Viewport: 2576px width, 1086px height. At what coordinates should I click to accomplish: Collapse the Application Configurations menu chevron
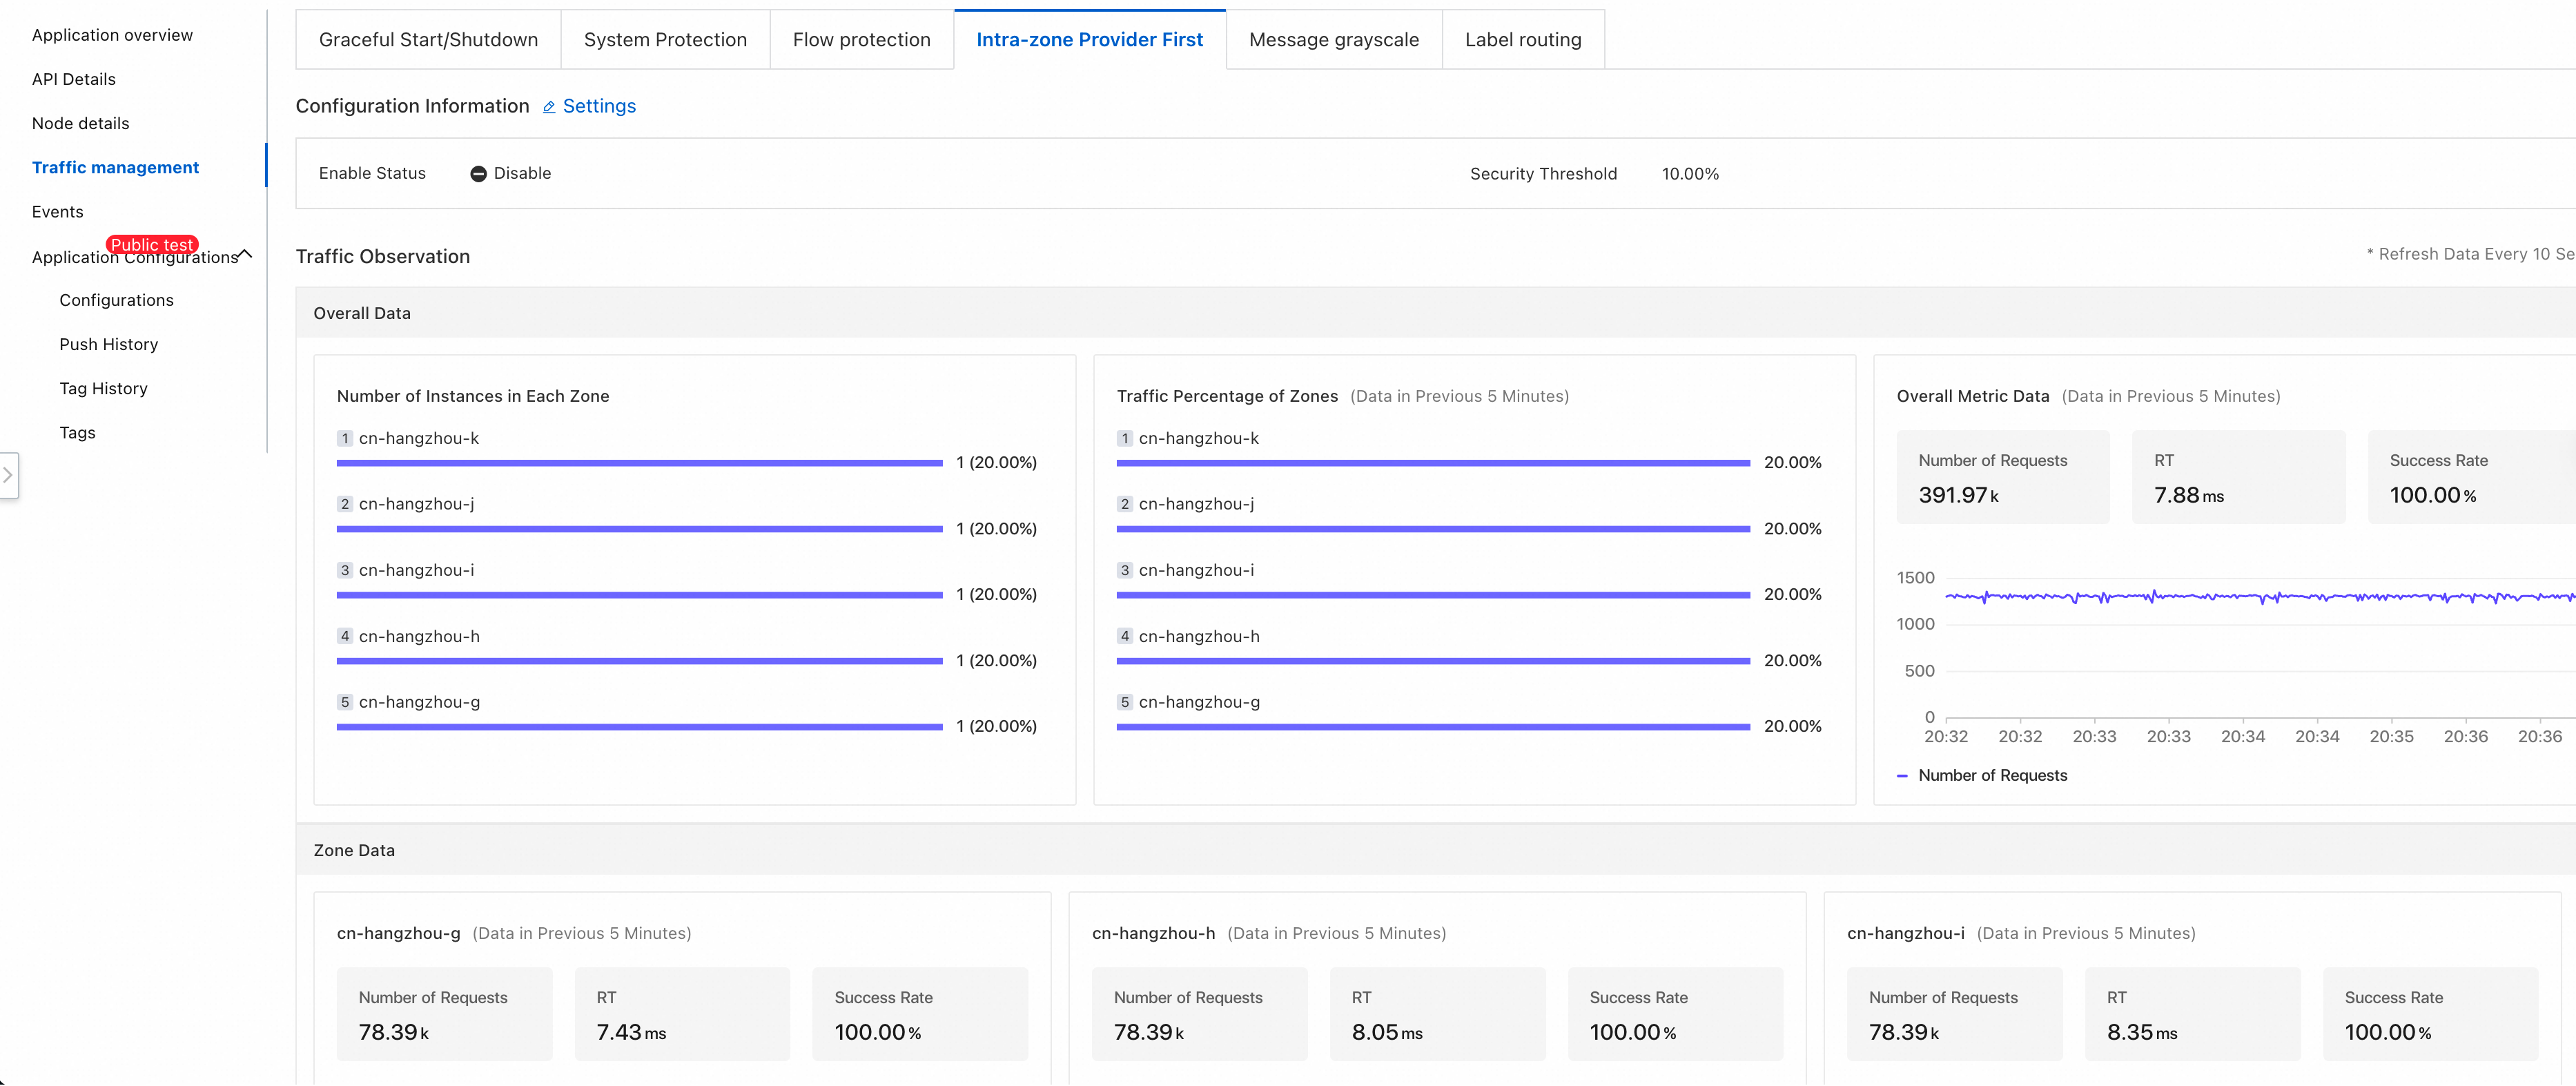click(245, 255)
